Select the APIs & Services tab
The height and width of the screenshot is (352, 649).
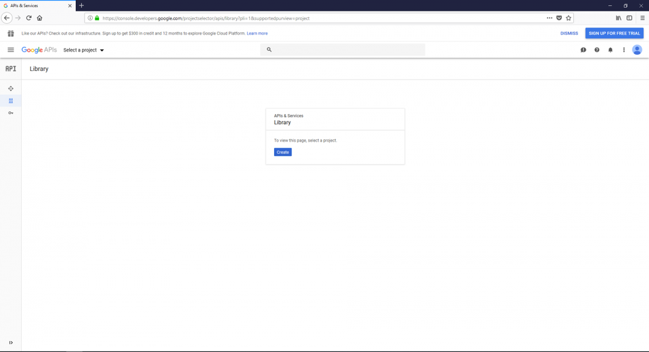(38, 6)
